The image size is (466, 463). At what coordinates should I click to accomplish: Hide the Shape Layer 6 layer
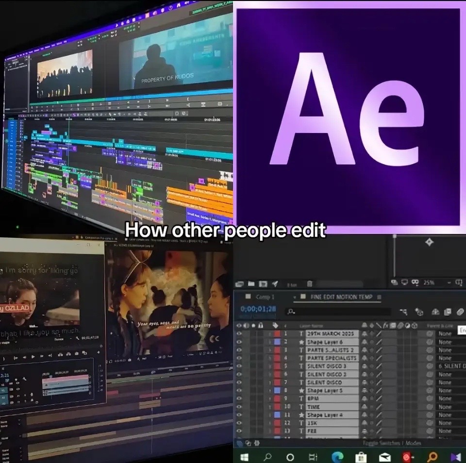pos(239,342)
